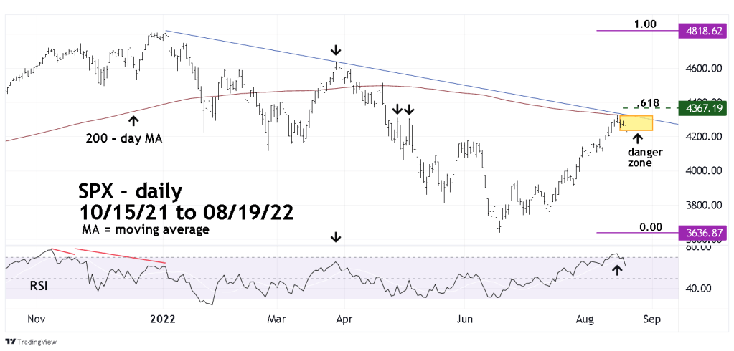Click the down arrow above the April peak
Screen dimensions: 734x351
pyautogui.click(x=336, y=50)
